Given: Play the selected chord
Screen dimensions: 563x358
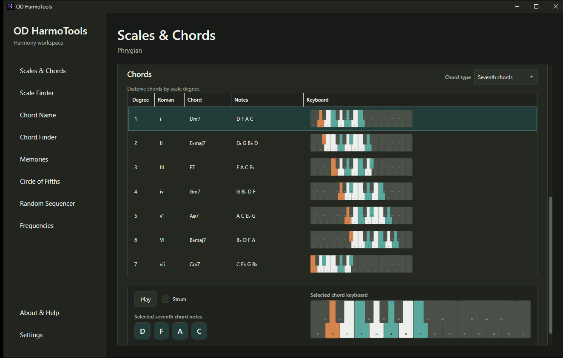Looking at the screenshot, I should tap(146, 299).
